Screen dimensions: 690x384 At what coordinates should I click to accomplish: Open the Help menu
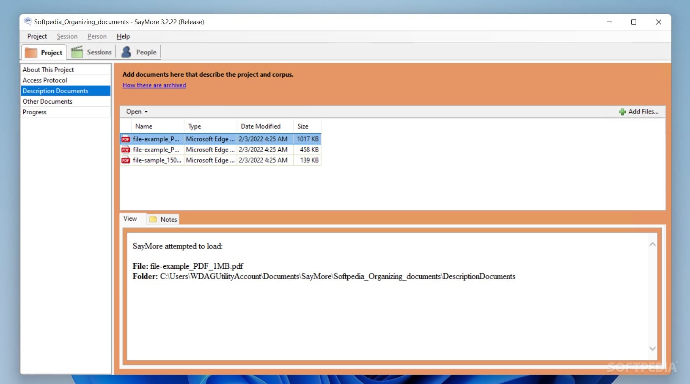[123, 36]
